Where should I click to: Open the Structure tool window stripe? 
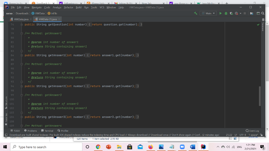click(6, 103)
